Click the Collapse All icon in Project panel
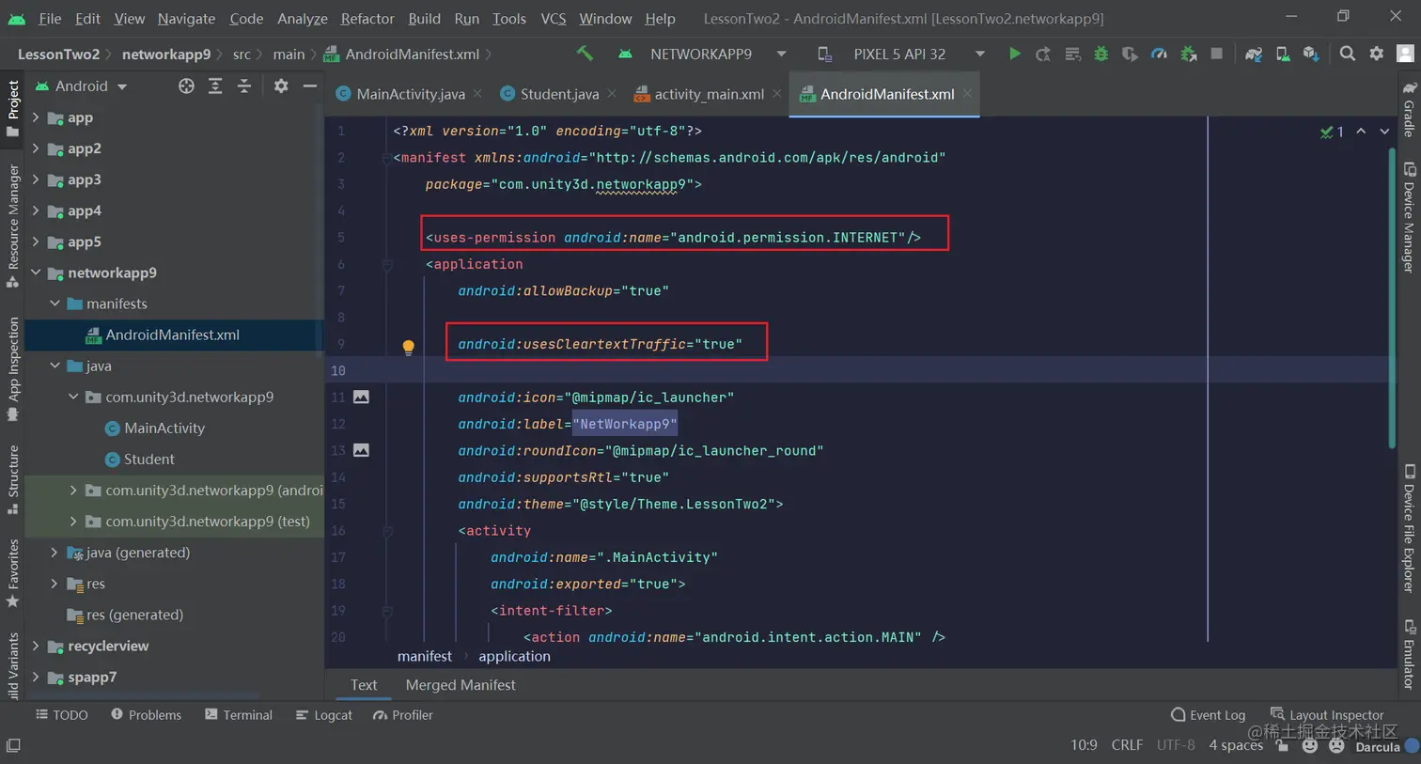This screenshot has height=764, width=1421. (244, 86)
